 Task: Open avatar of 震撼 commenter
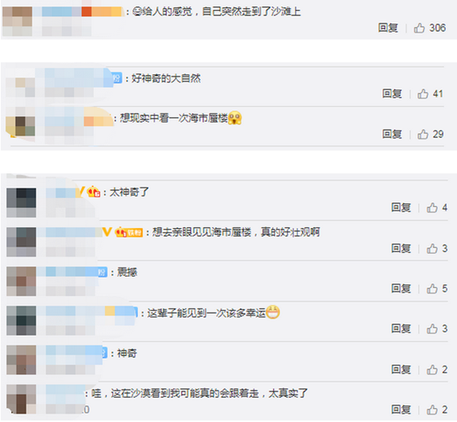click(21, 281)
